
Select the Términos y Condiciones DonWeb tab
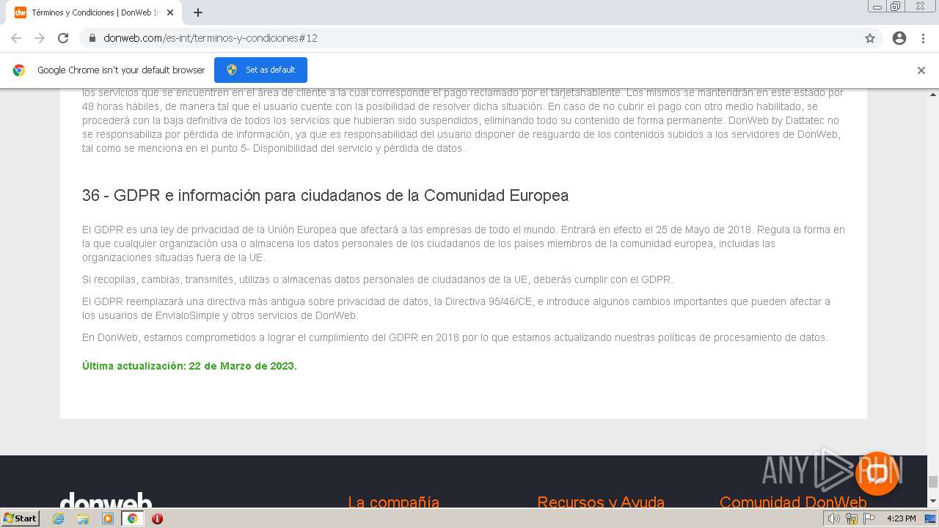(x=94, y=12)
